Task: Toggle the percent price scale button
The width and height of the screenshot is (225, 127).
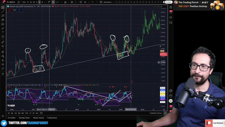Action: click(161, 7)
